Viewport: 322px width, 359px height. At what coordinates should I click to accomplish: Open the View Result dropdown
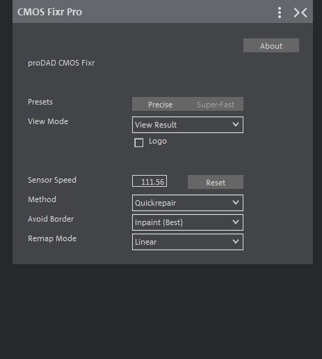188,125
